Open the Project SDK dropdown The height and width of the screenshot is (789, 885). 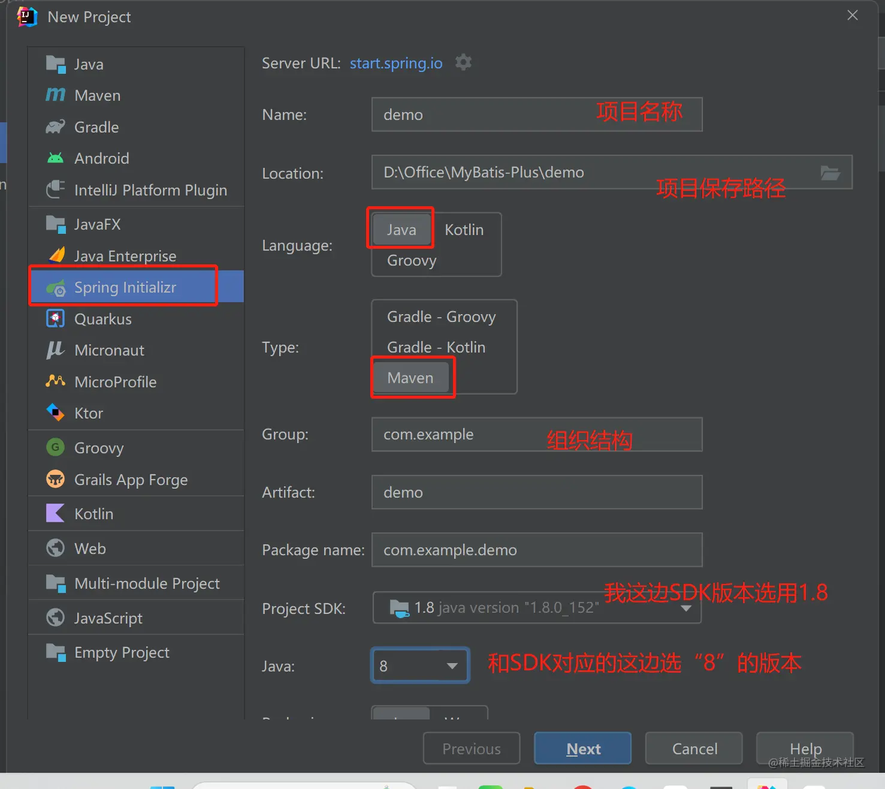pyautogui.click(x=537, y=608)
